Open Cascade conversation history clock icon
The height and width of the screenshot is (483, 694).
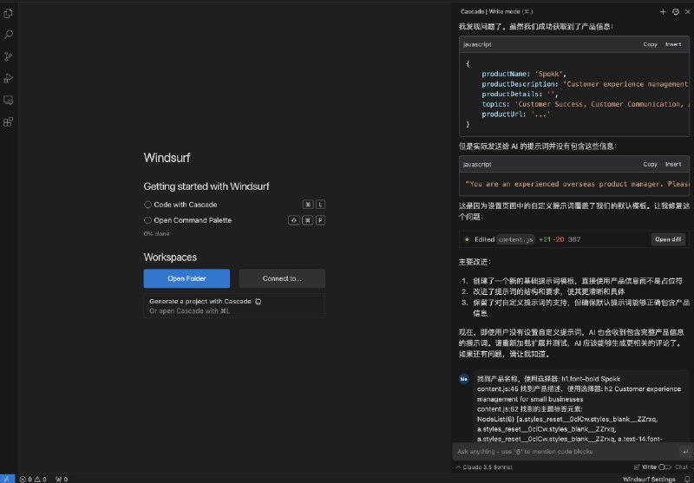pos(676,12)
